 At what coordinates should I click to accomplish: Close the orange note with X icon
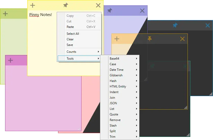pos(182,39)
